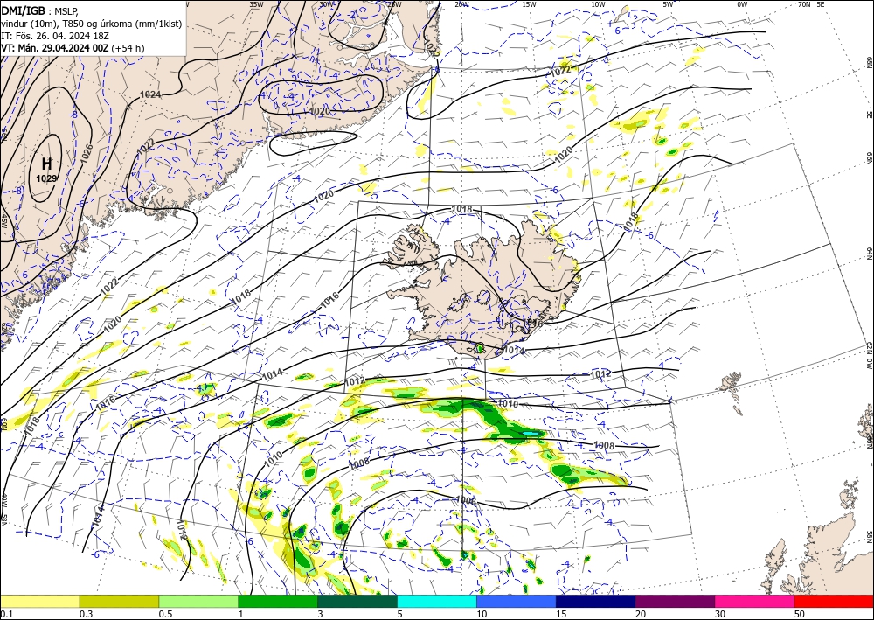Screen dimensions: 874x620
Task: Click the 1029 pressure value under H
Action: pos(47,178)
